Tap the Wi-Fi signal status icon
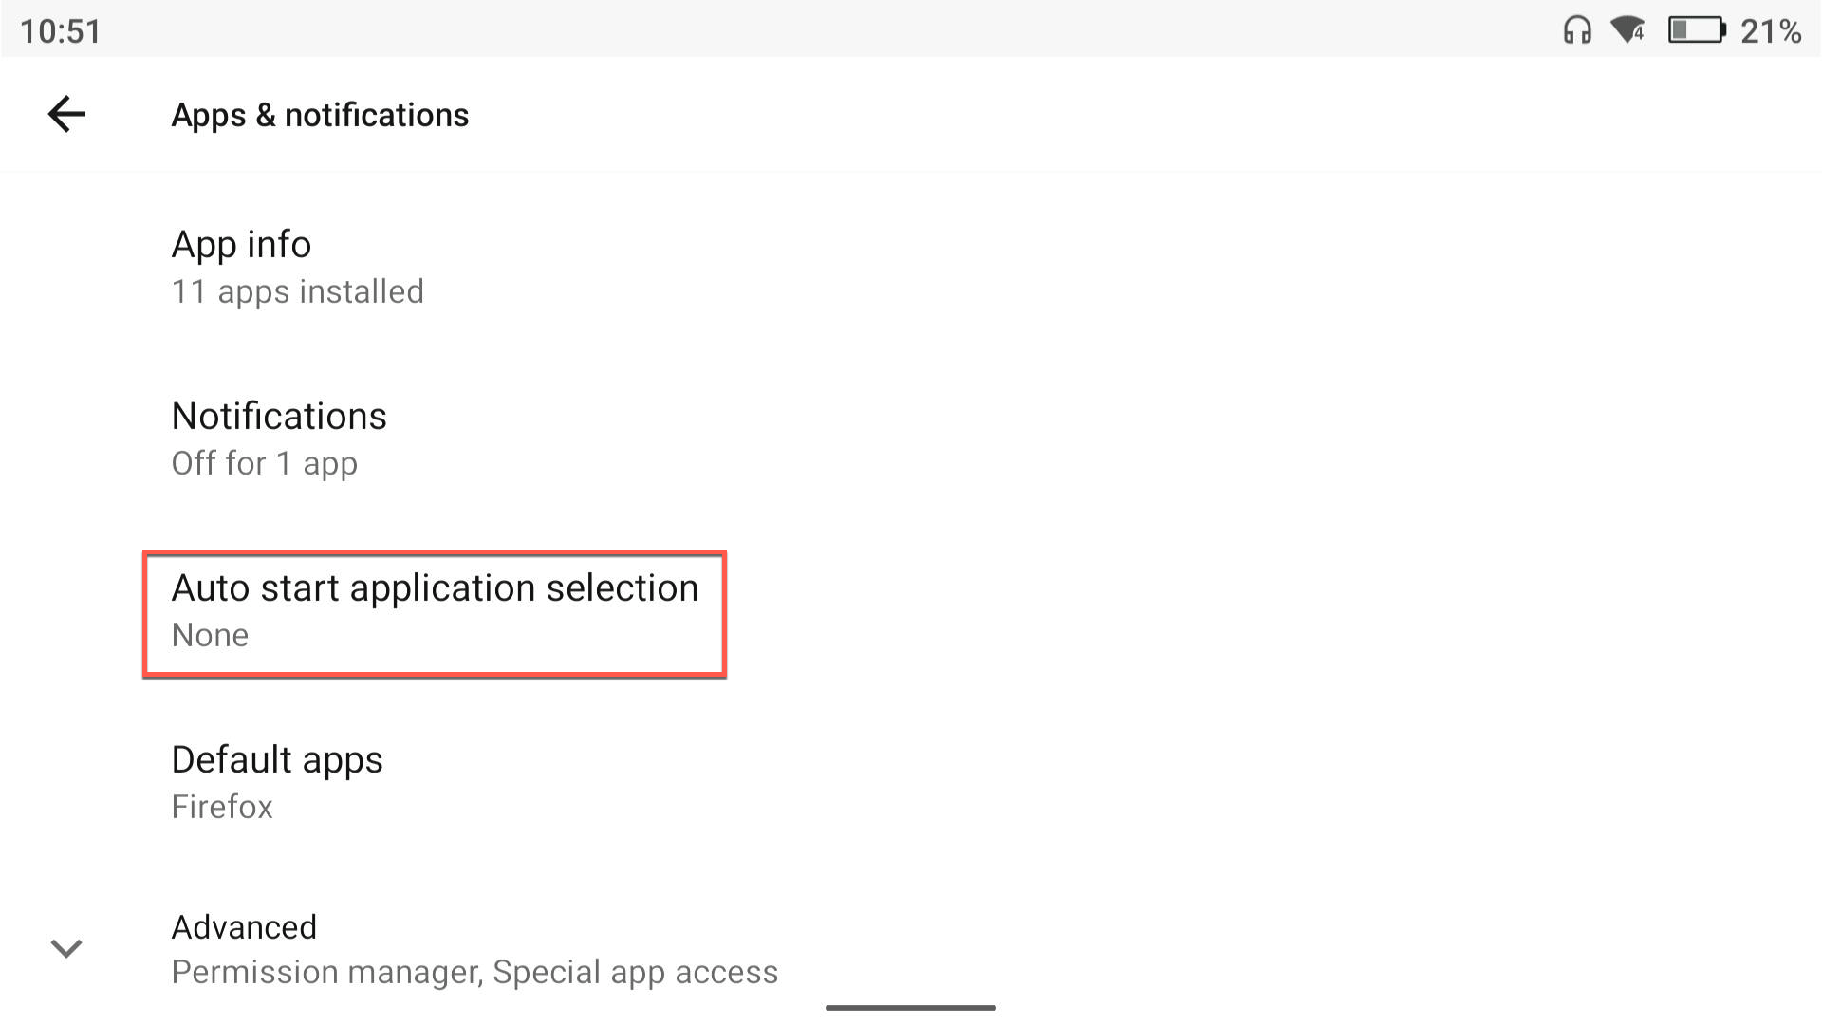The width and height of the screenshot is (1822, 1025). pyautogui.click(x=1628, y=30)
